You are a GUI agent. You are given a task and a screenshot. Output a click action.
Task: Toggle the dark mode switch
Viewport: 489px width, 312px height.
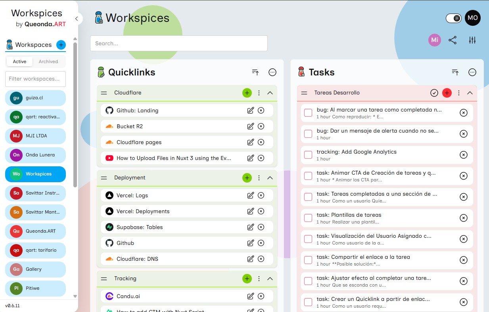pos(453,18)
